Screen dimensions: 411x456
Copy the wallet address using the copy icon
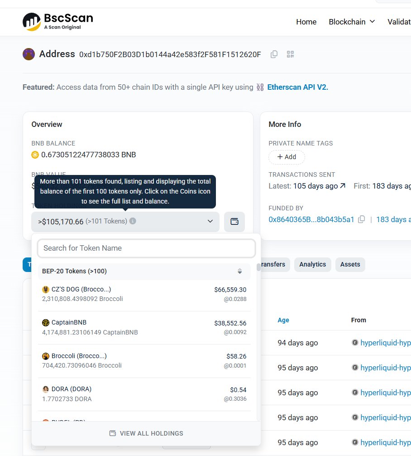click(x=274, y=54)
